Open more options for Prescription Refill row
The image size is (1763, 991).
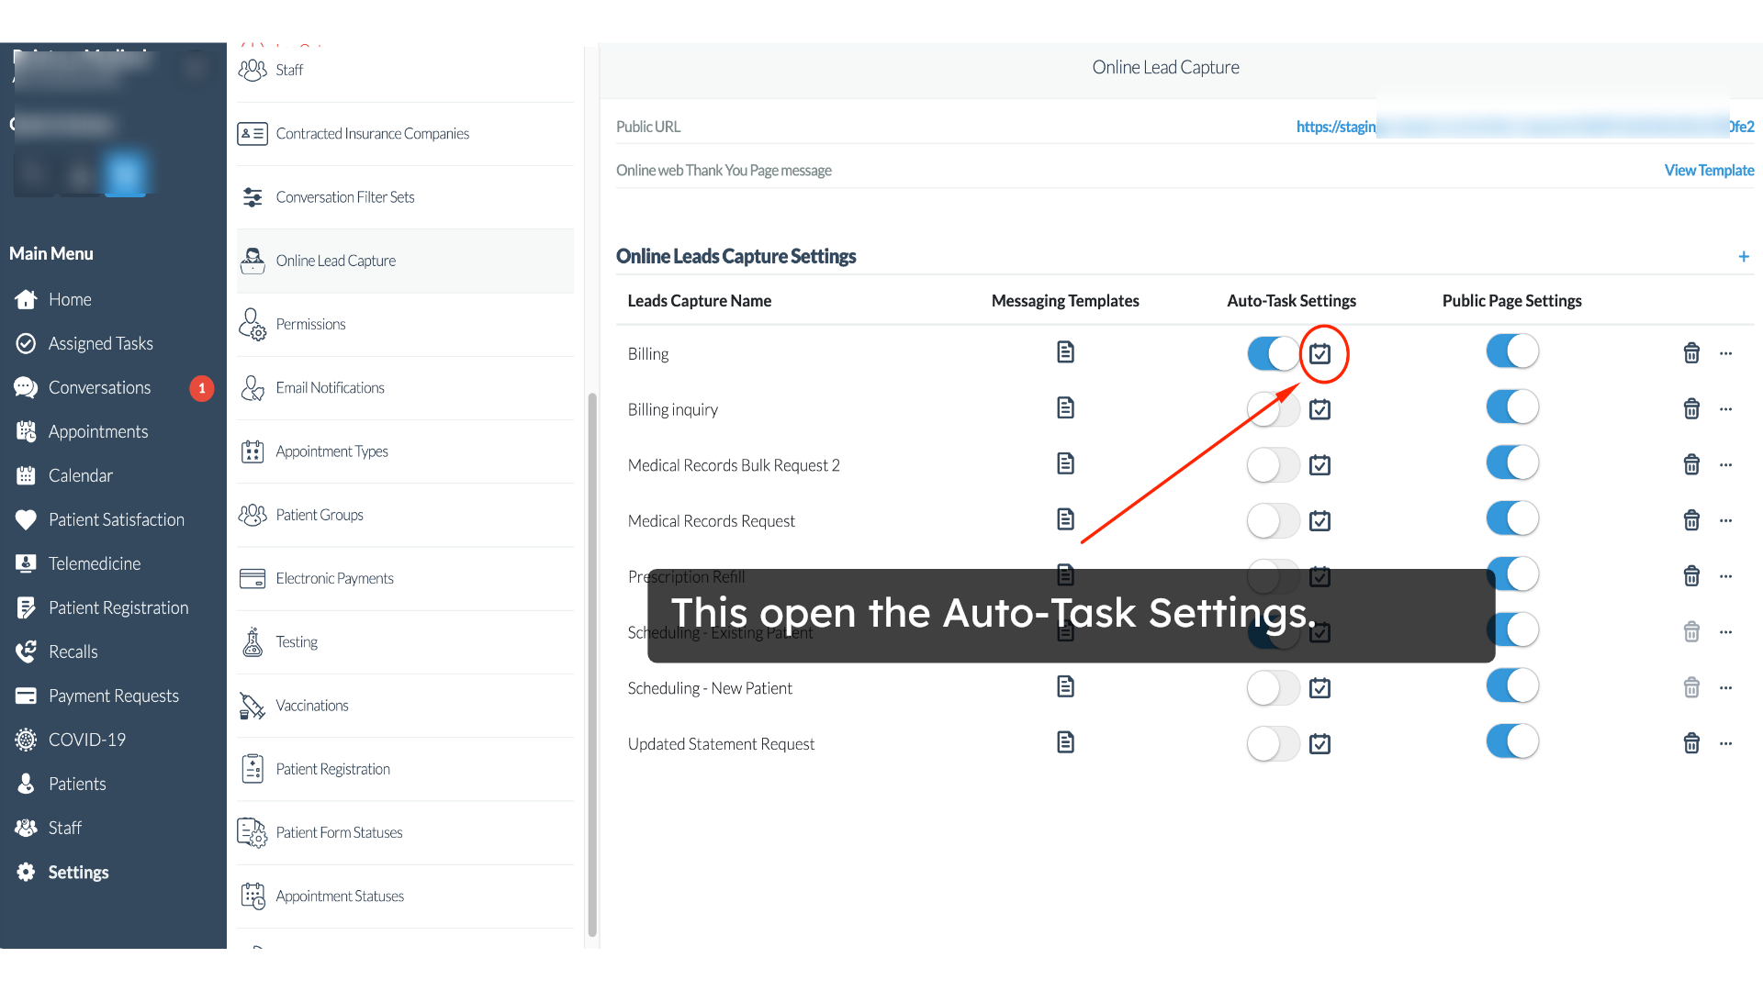[1726, 576]
